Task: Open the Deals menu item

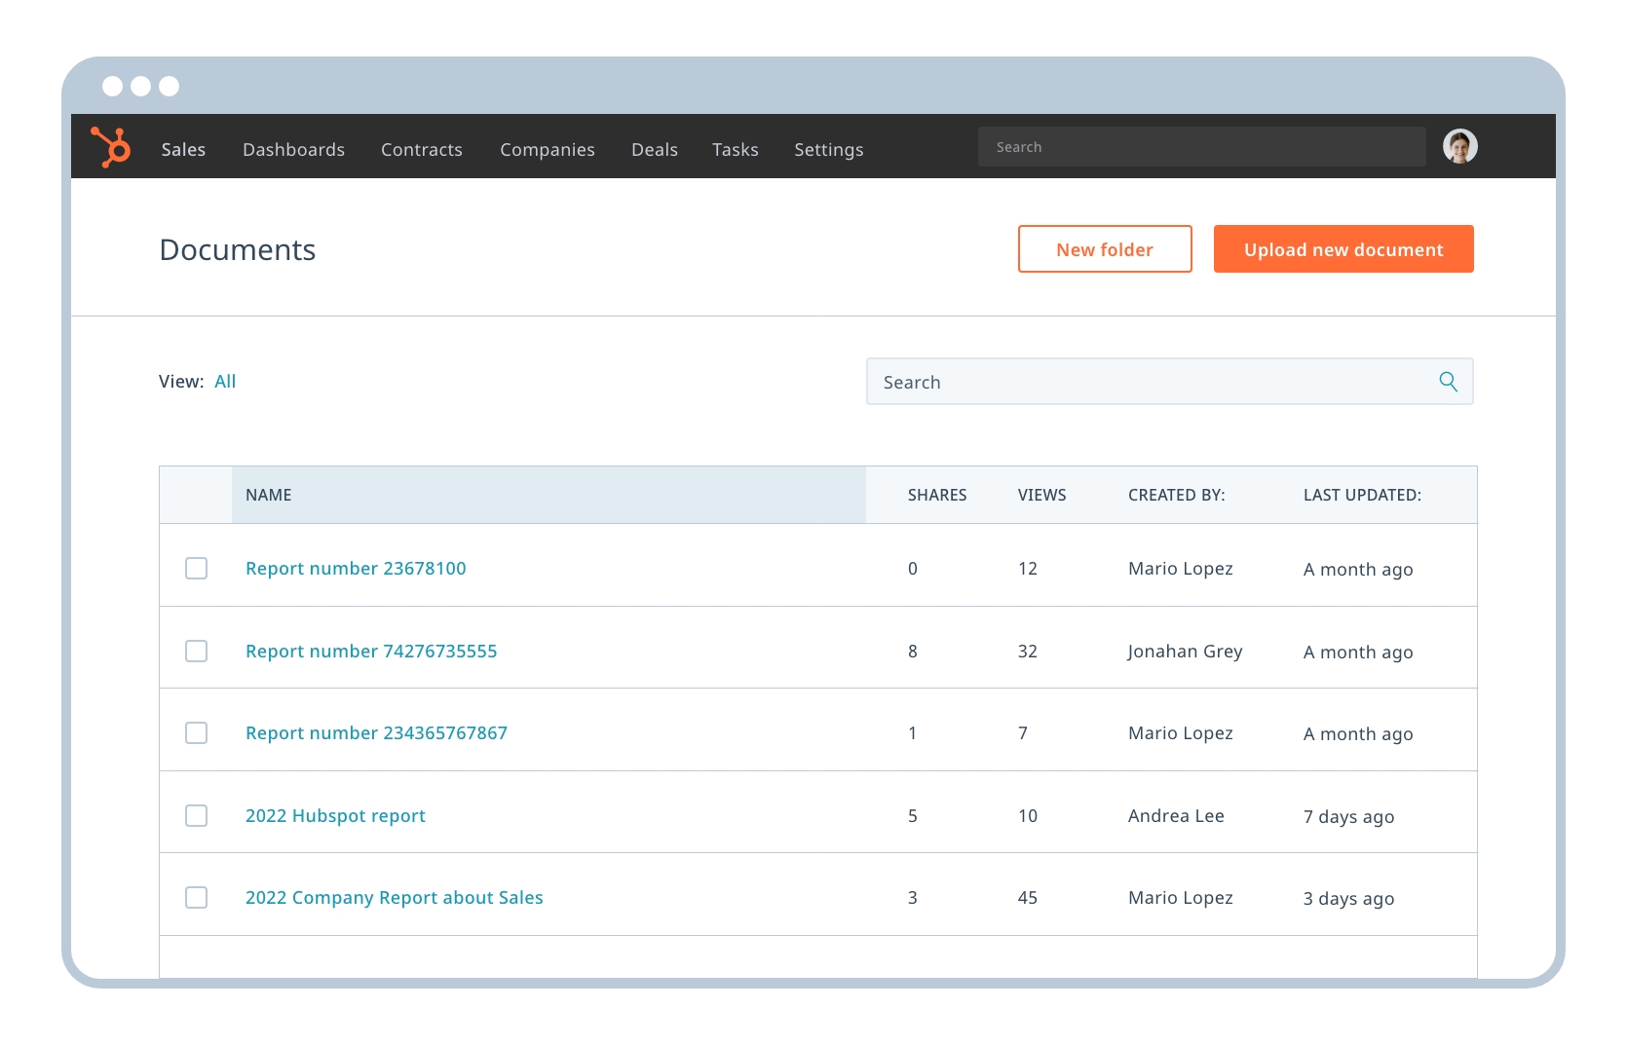Action: (x=654, y=149)
